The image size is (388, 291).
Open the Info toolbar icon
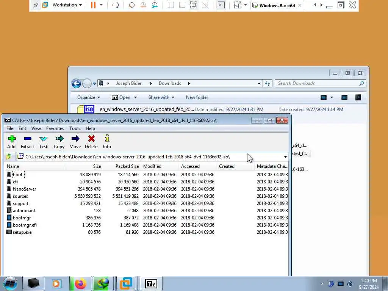point(107,142)
